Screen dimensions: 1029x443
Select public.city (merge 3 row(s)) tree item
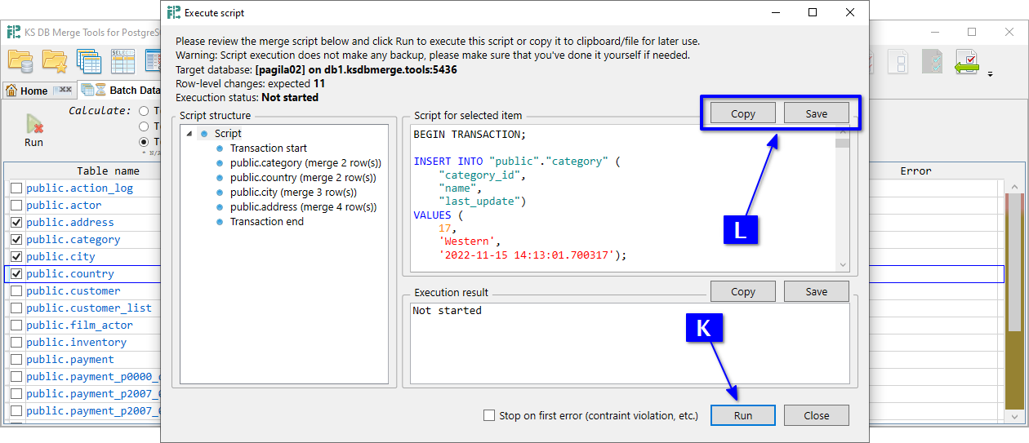pos(293,193)
